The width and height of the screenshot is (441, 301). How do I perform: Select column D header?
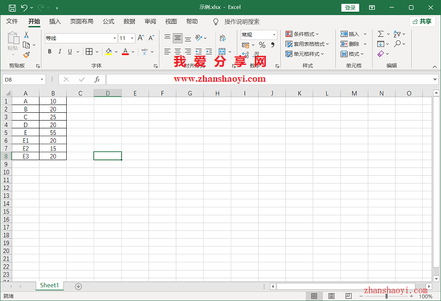pyautogui.click(x=108, y=93)
